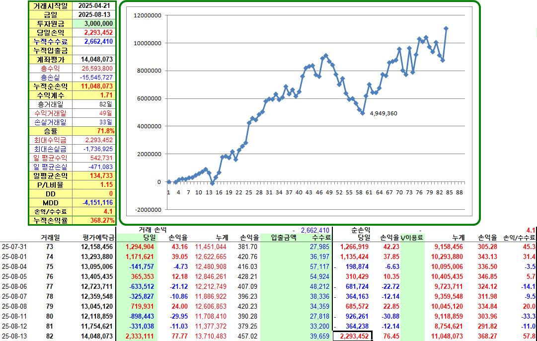Click the 4,949,360 data label on chart
The width and height of the screenshot is (537, 341).
click(384, 113)
